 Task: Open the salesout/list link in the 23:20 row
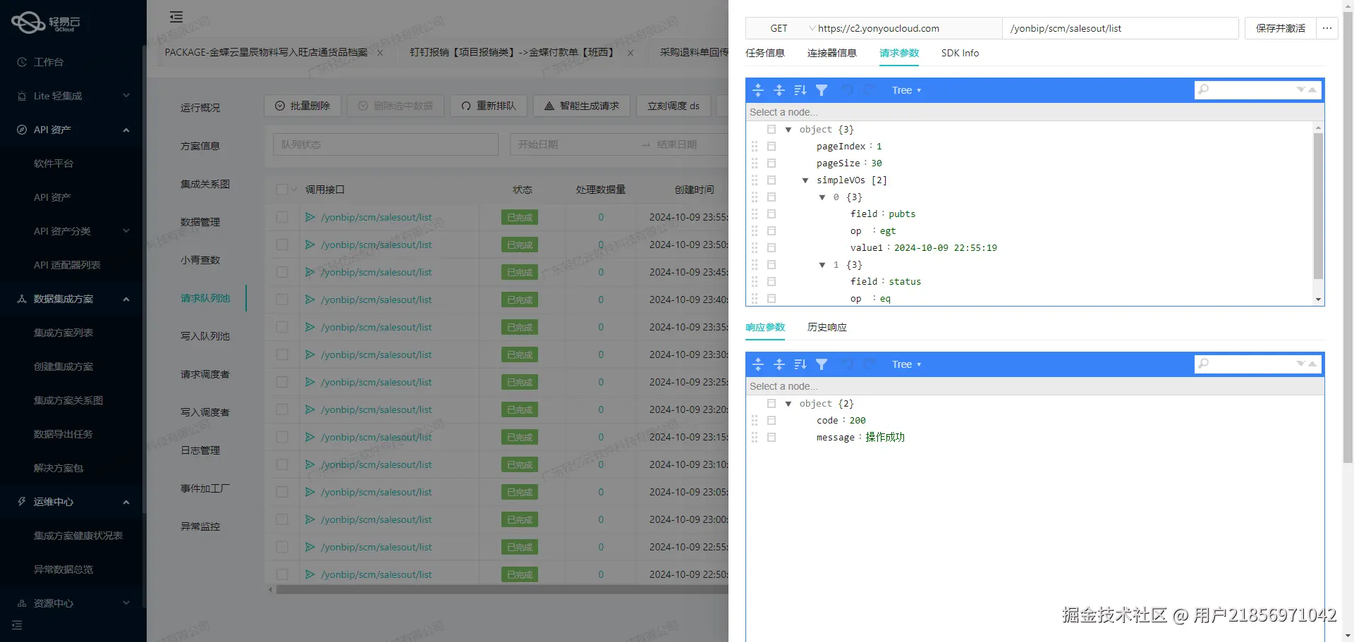tap(377, 409)
